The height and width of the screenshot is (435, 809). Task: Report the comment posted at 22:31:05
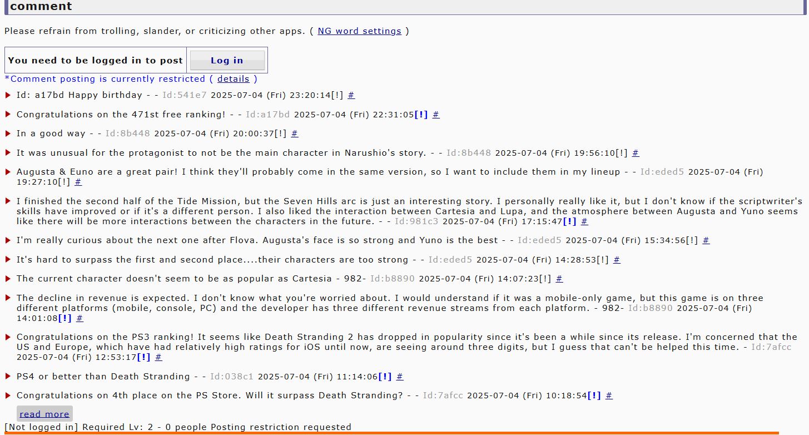pyautogui.click(x=421, y=115)
